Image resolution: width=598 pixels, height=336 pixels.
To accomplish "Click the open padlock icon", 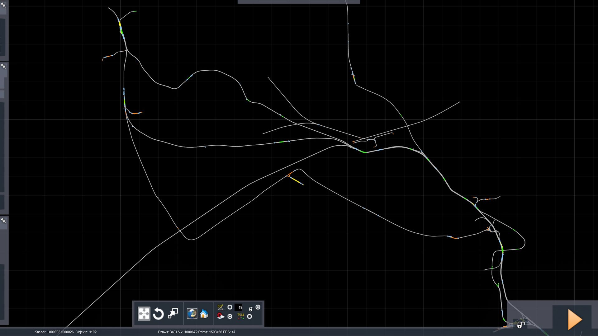I will click(x=521, y=325).
